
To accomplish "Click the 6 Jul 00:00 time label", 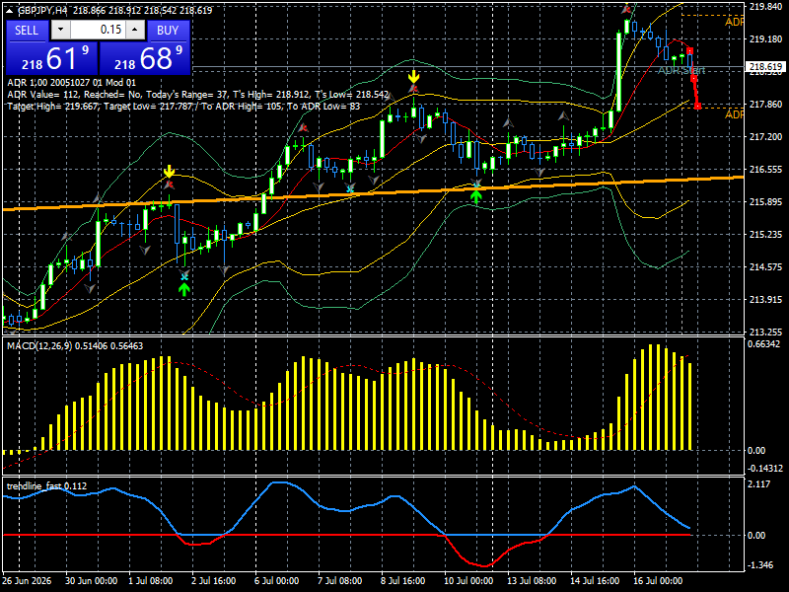I will coord(277,580).
